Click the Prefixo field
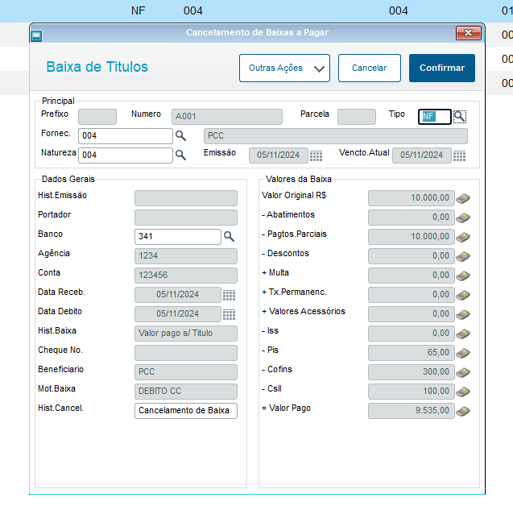The height and width of the screenshot is (510, 513). click(x=97, y=117)
